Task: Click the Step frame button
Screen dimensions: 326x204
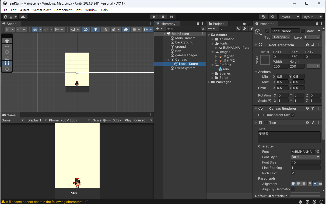Action: pyautogui.click(x=171, y=17)
